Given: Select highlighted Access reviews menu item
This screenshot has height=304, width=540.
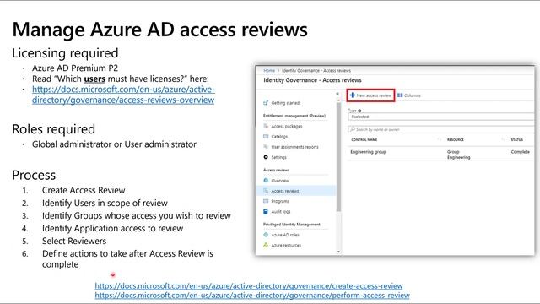Looking at the screenshot, I should [296, 191].
